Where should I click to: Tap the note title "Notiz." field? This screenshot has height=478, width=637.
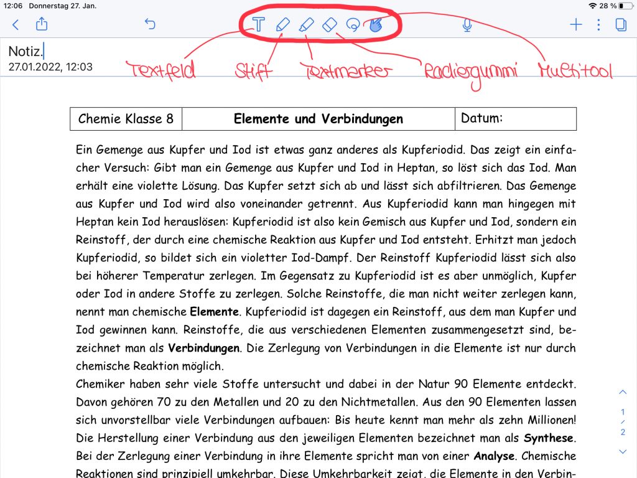click(x=26, y=51)
